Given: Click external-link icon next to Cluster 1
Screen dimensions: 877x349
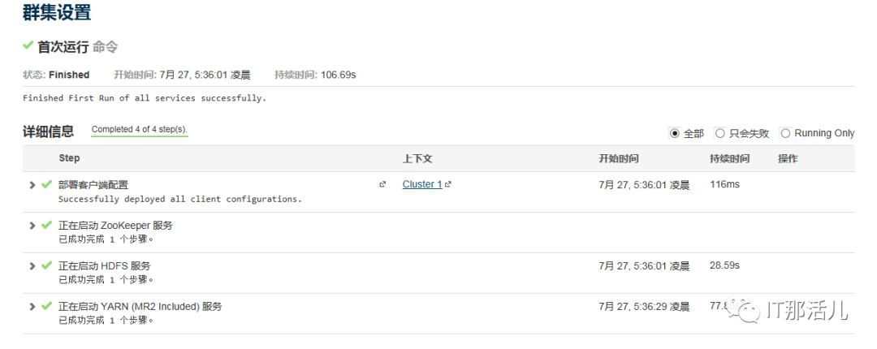Looking at the screenshot, I should coord(448,184).
